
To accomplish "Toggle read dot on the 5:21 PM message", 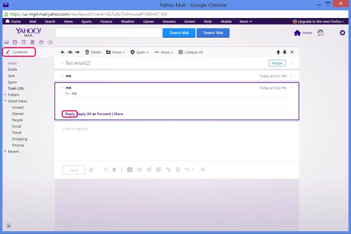I will [x=63, y=75].
